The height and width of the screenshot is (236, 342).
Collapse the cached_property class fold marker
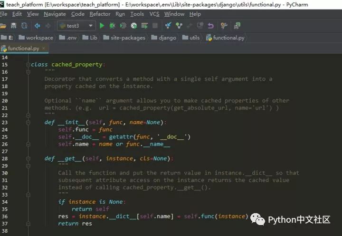click(x=28, y=65)
